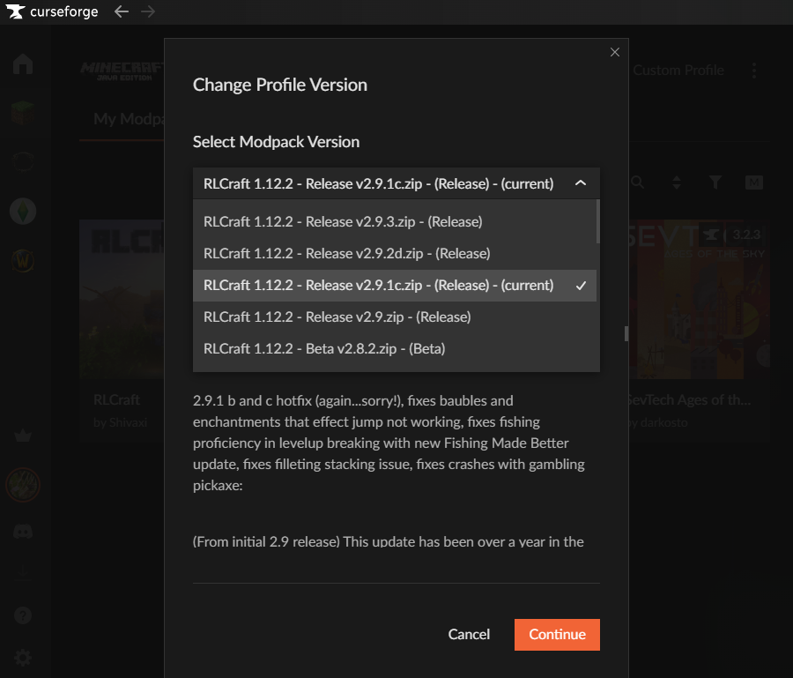
Task: Click the 'by Shivaxi' author text
Action: pyautogui.click(x=121, y=422)
